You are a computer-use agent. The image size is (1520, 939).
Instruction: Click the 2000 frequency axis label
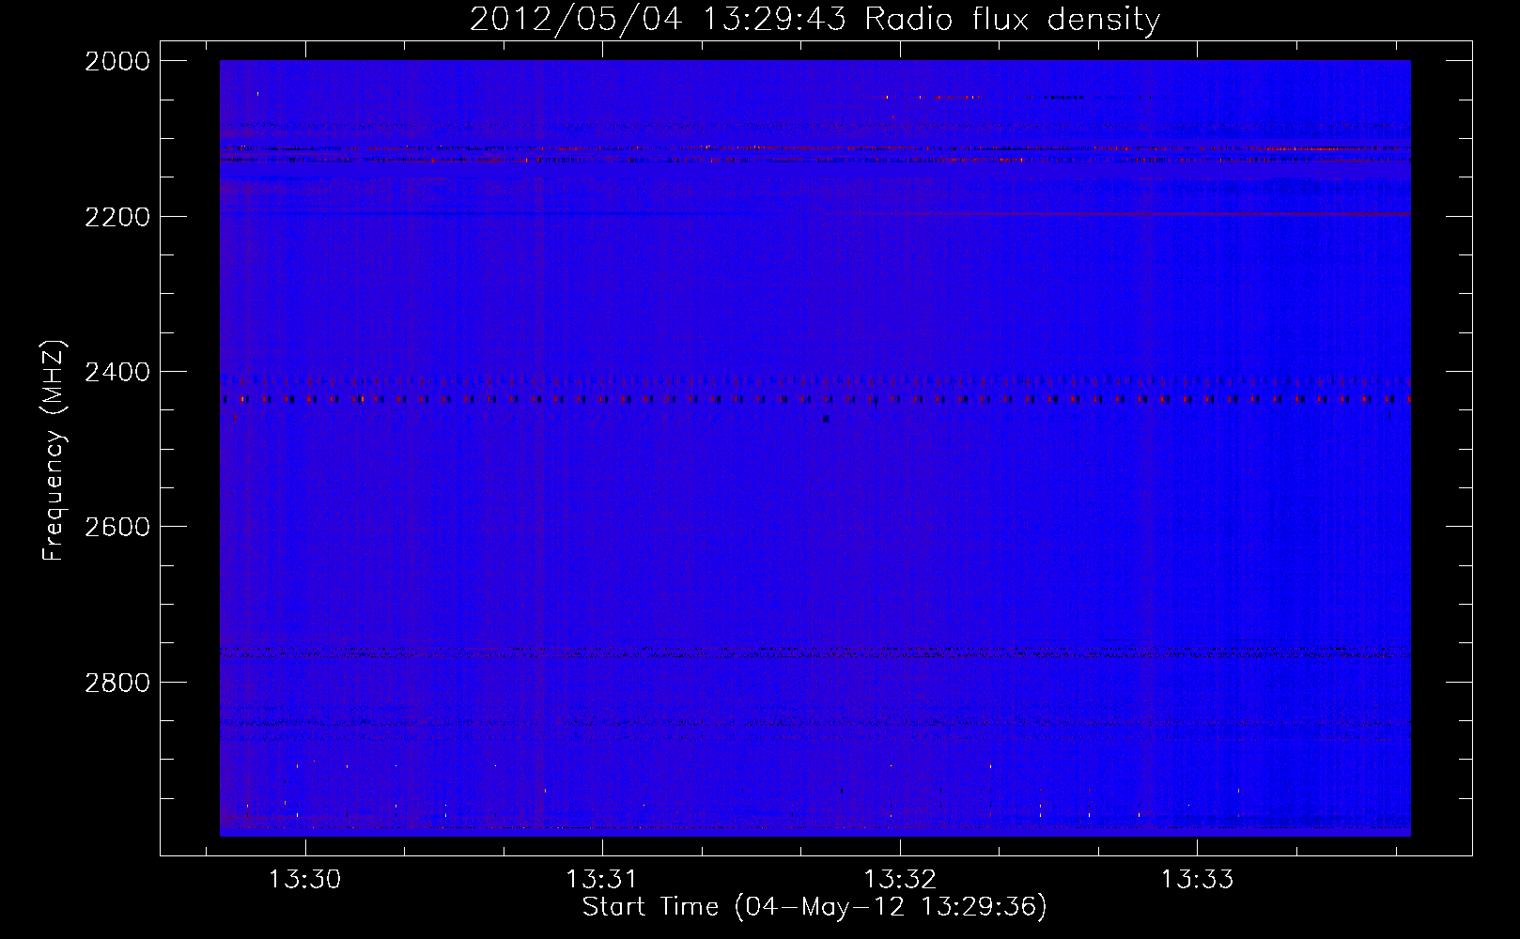point(117,61)
